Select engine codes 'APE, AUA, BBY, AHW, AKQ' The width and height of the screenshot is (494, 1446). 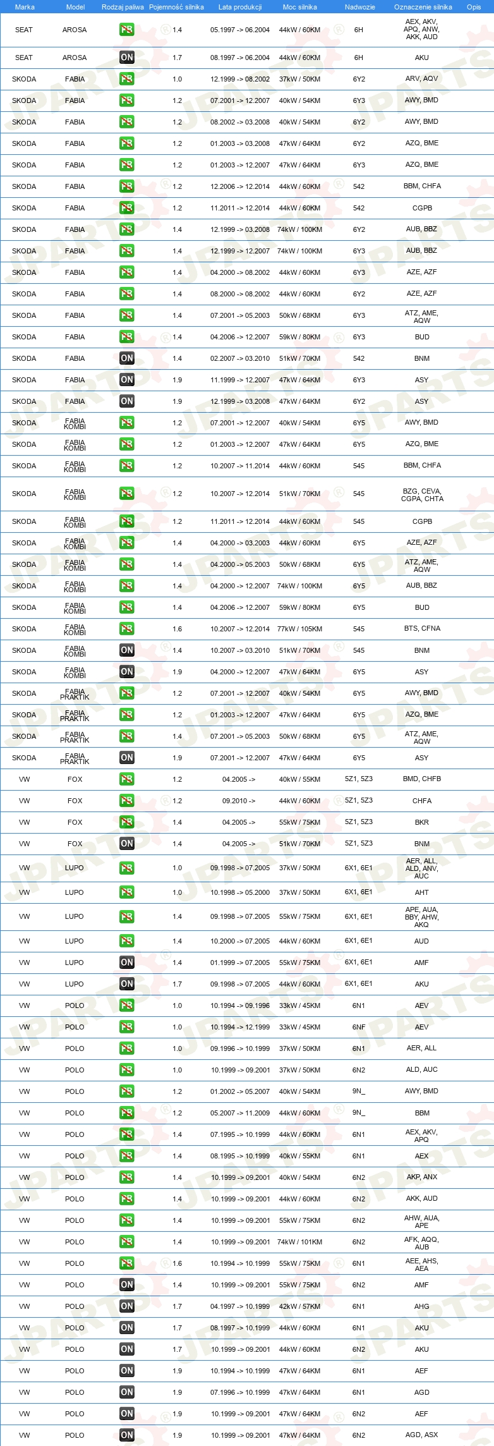click(x=421, y=917)
